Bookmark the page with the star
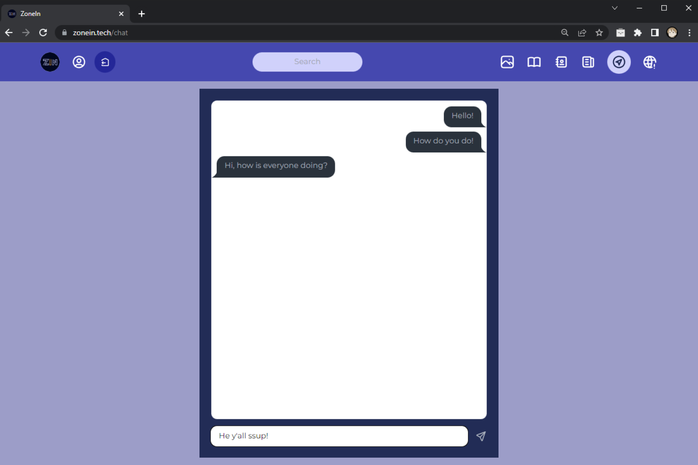698x465 pixels. tap(599, 32)
